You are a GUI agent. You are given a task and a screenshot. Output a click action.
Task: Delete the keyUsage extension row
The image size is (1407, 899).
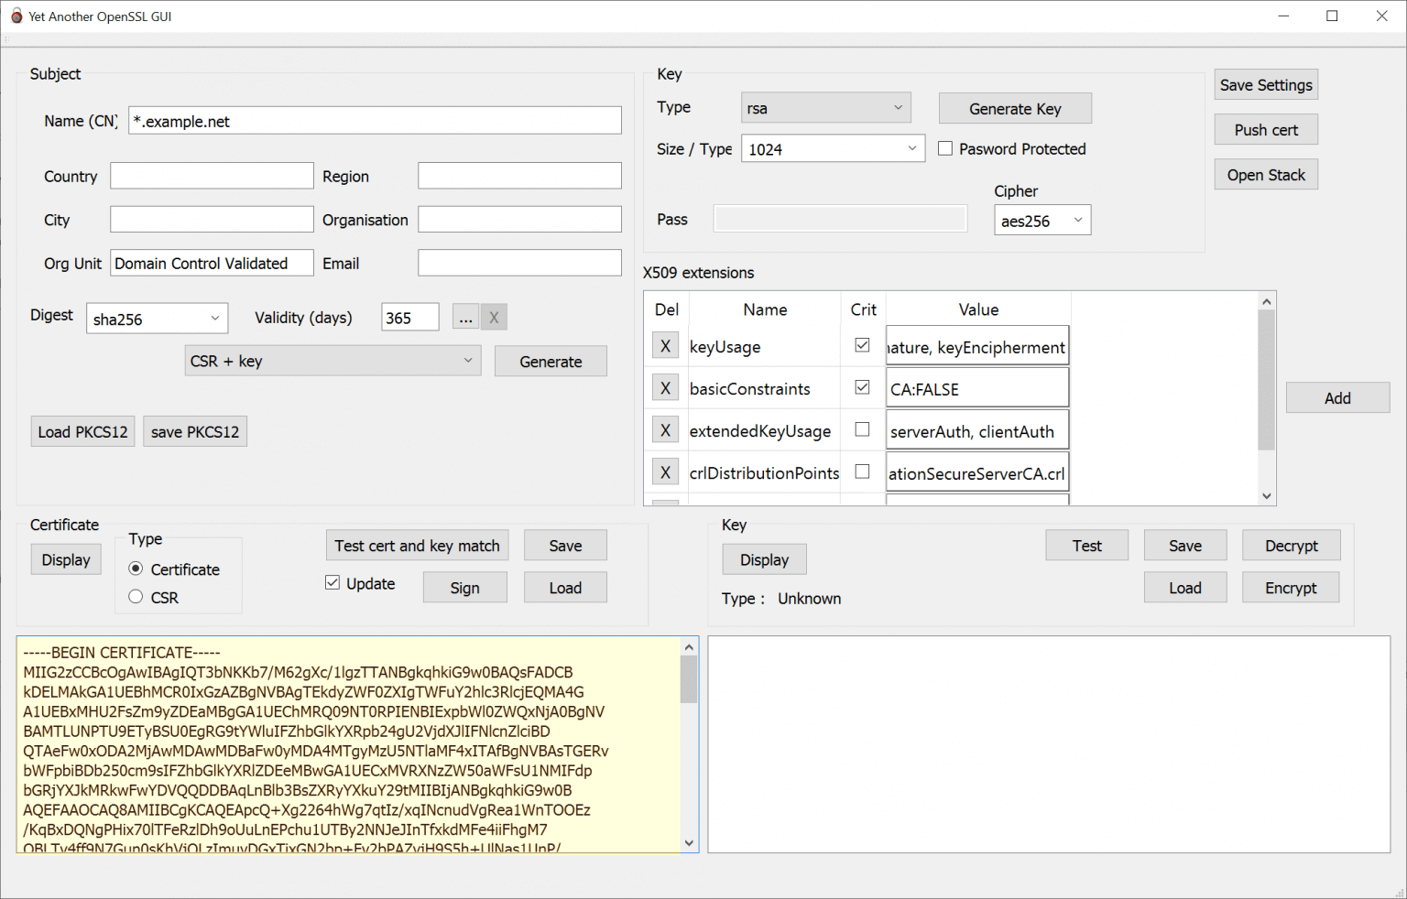pyautogui.click(x=665, y=345)
